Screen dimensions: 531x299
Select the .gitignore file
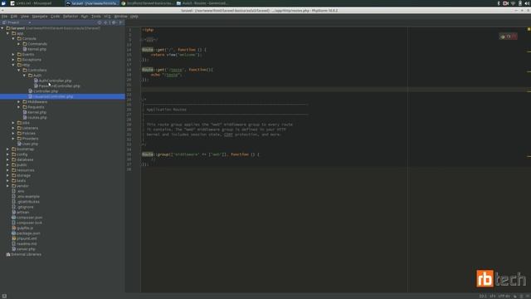[22, 207]
